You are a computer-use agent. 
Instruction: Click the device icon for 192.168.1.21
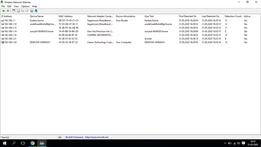pyautogui.click(x=2, y=39)
